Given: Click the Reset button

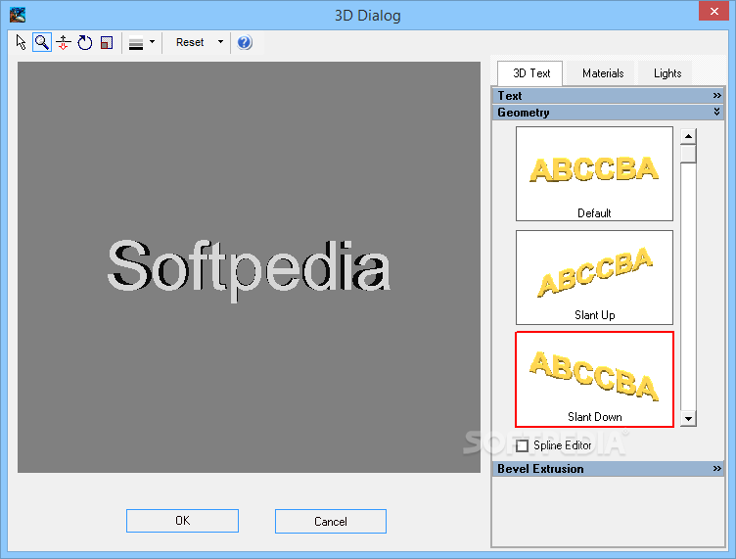Looking at the screenshot, I should [190, 42].
